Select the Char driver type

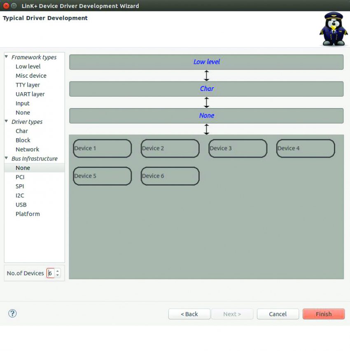coord(21,131)
